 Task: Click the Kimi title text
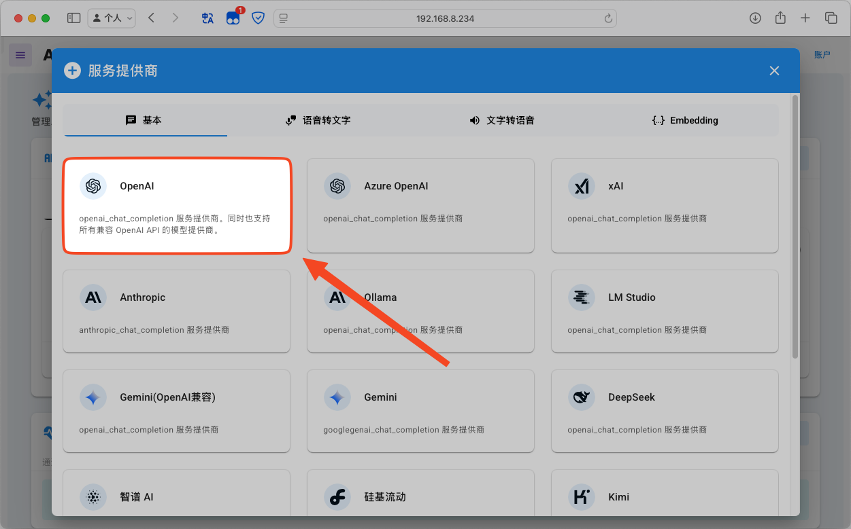tap(618, 497)
